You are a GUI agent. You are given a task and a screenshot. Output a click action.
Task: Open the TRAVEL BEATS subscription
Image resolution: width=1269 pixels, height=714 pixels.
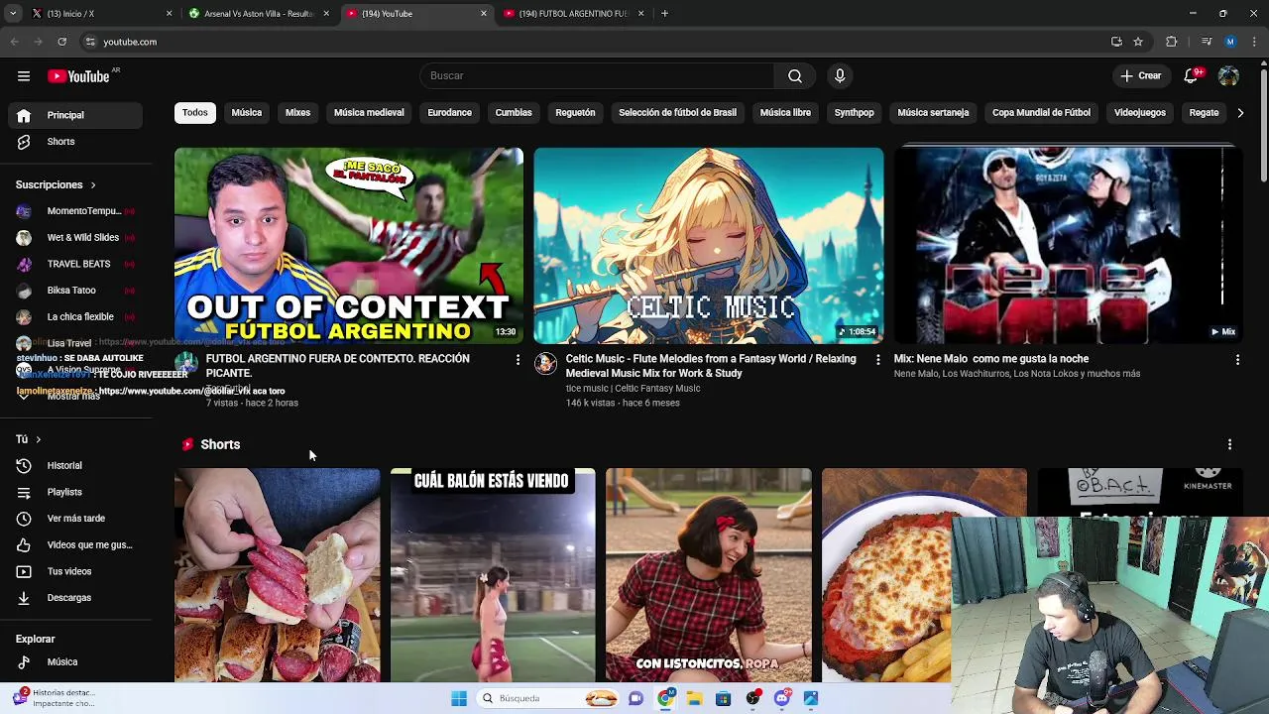pos(75,264)
